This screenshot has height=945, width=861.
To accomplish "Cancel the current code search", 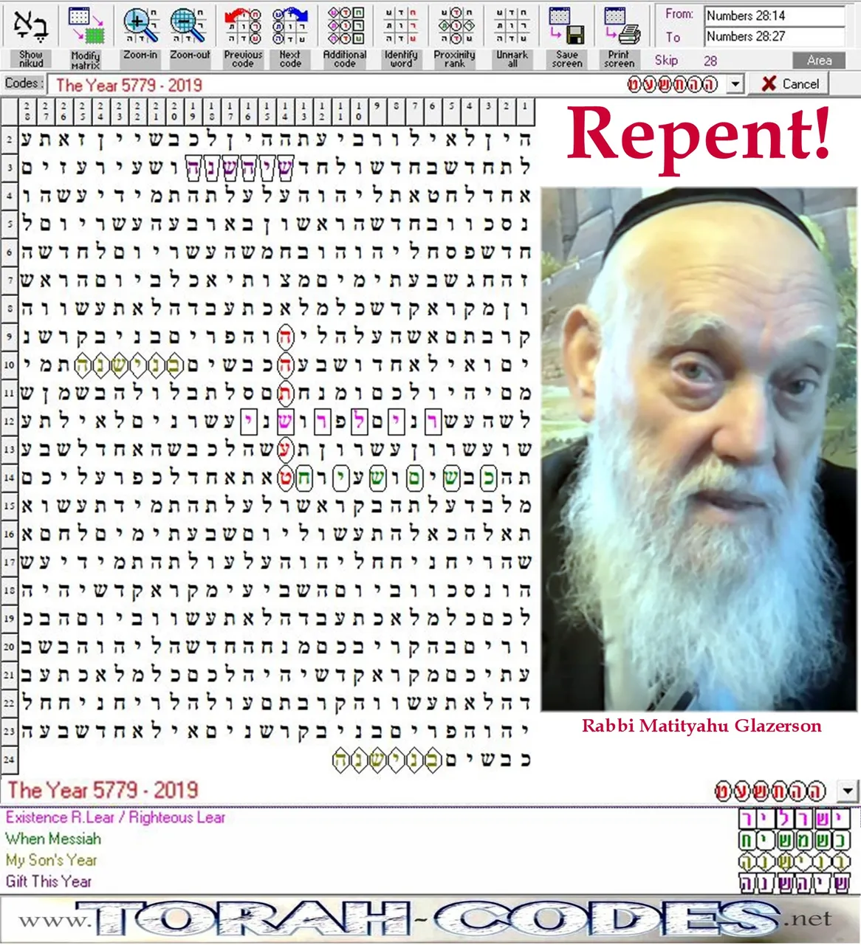I will pos(790,83).
